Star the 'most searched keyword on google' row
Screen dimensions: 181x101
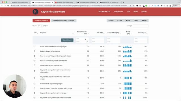click(35, 47)
